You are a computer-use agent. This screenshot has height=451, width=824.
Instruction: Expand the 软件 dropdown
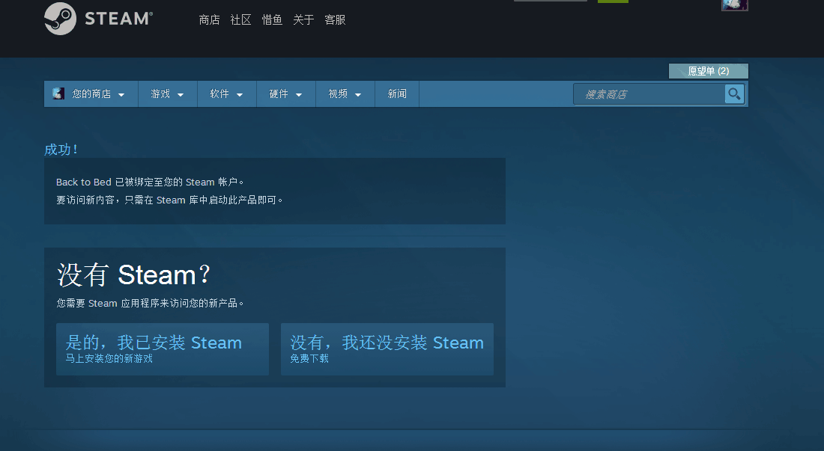pyautogui.click(x=226, y=94)
